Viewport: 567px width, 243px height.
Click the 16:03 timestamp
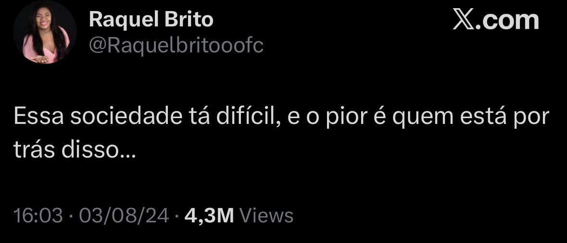(38, 216)
